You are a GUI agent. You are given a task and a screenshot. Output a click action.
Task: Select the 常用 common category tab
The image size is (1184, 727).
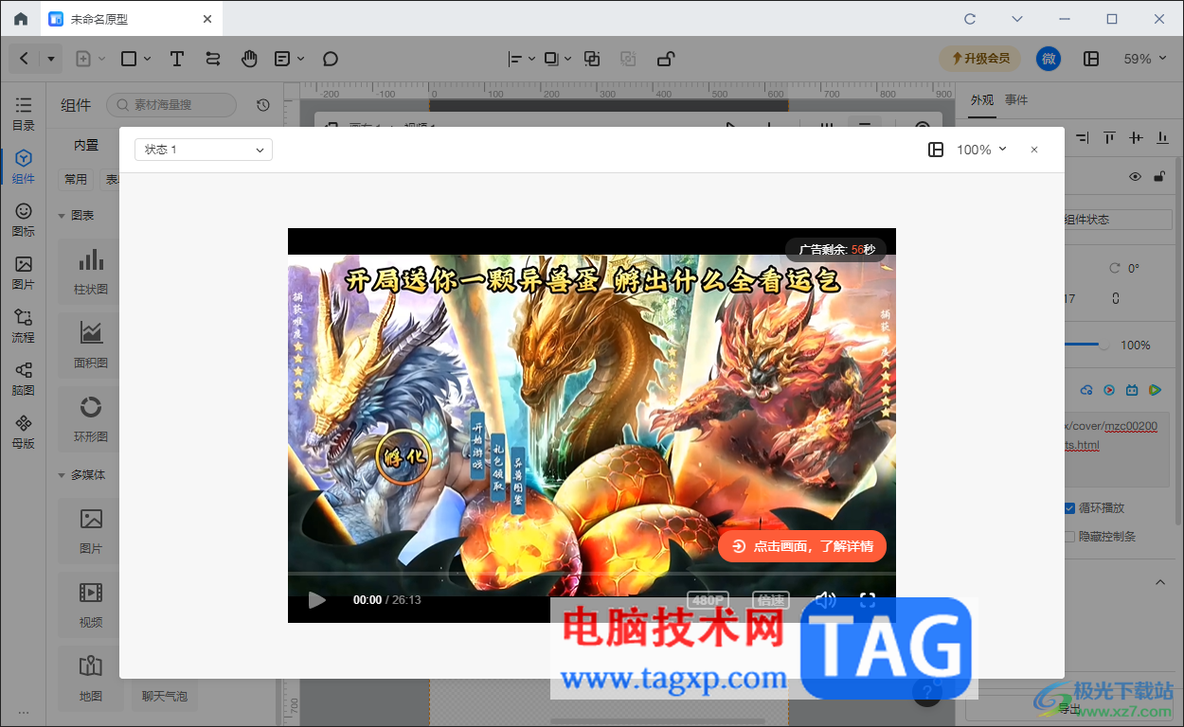pos(76,179)
